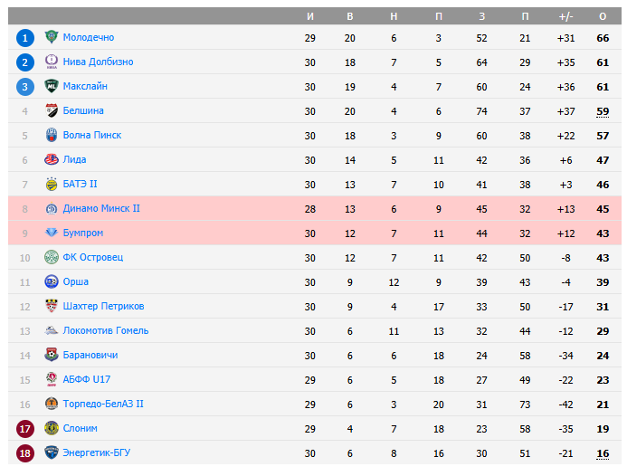Click the БАТЭ II club logo
The image size is (627, 476).
click(52, 184)
